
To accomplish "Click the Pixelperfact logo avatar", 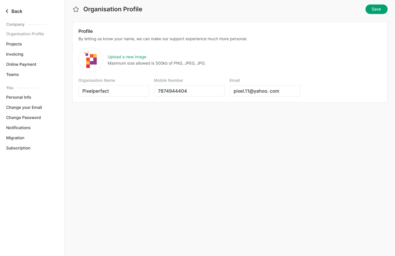I will click(91, 60).
